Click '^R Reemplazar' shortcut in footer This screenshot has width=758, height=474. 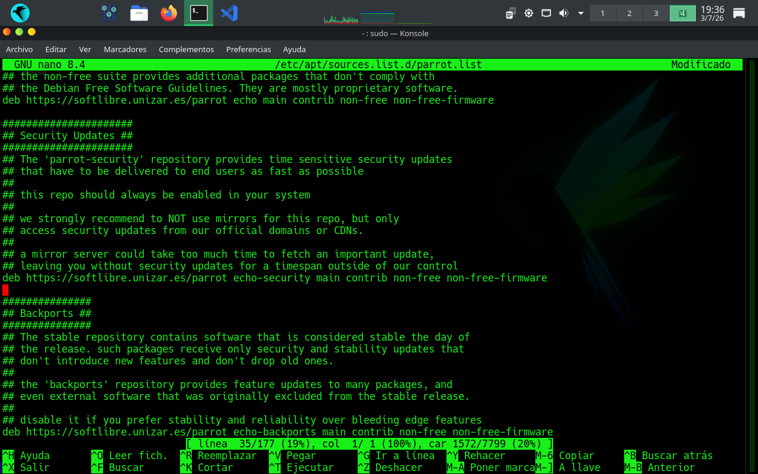[x=219, y=456]
